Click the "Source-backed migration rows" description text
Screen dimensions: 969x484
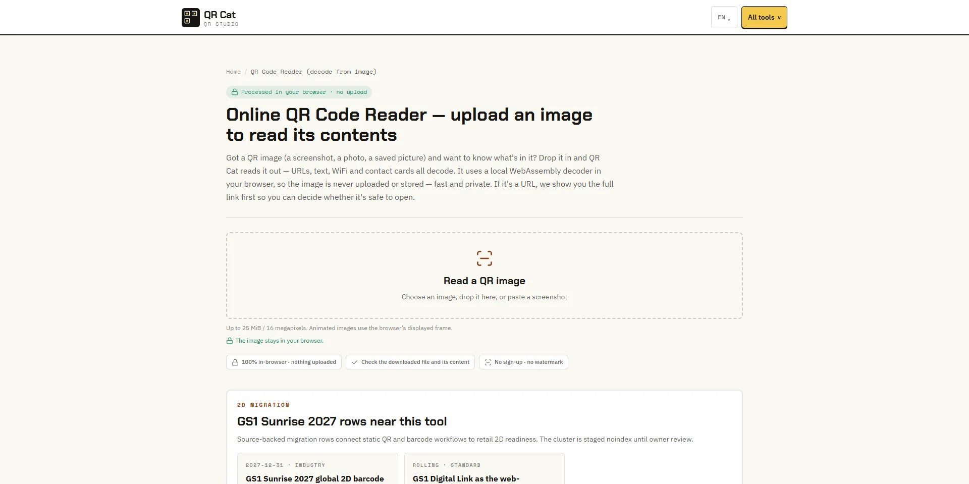pyautogui.click(x=465, y=440)
